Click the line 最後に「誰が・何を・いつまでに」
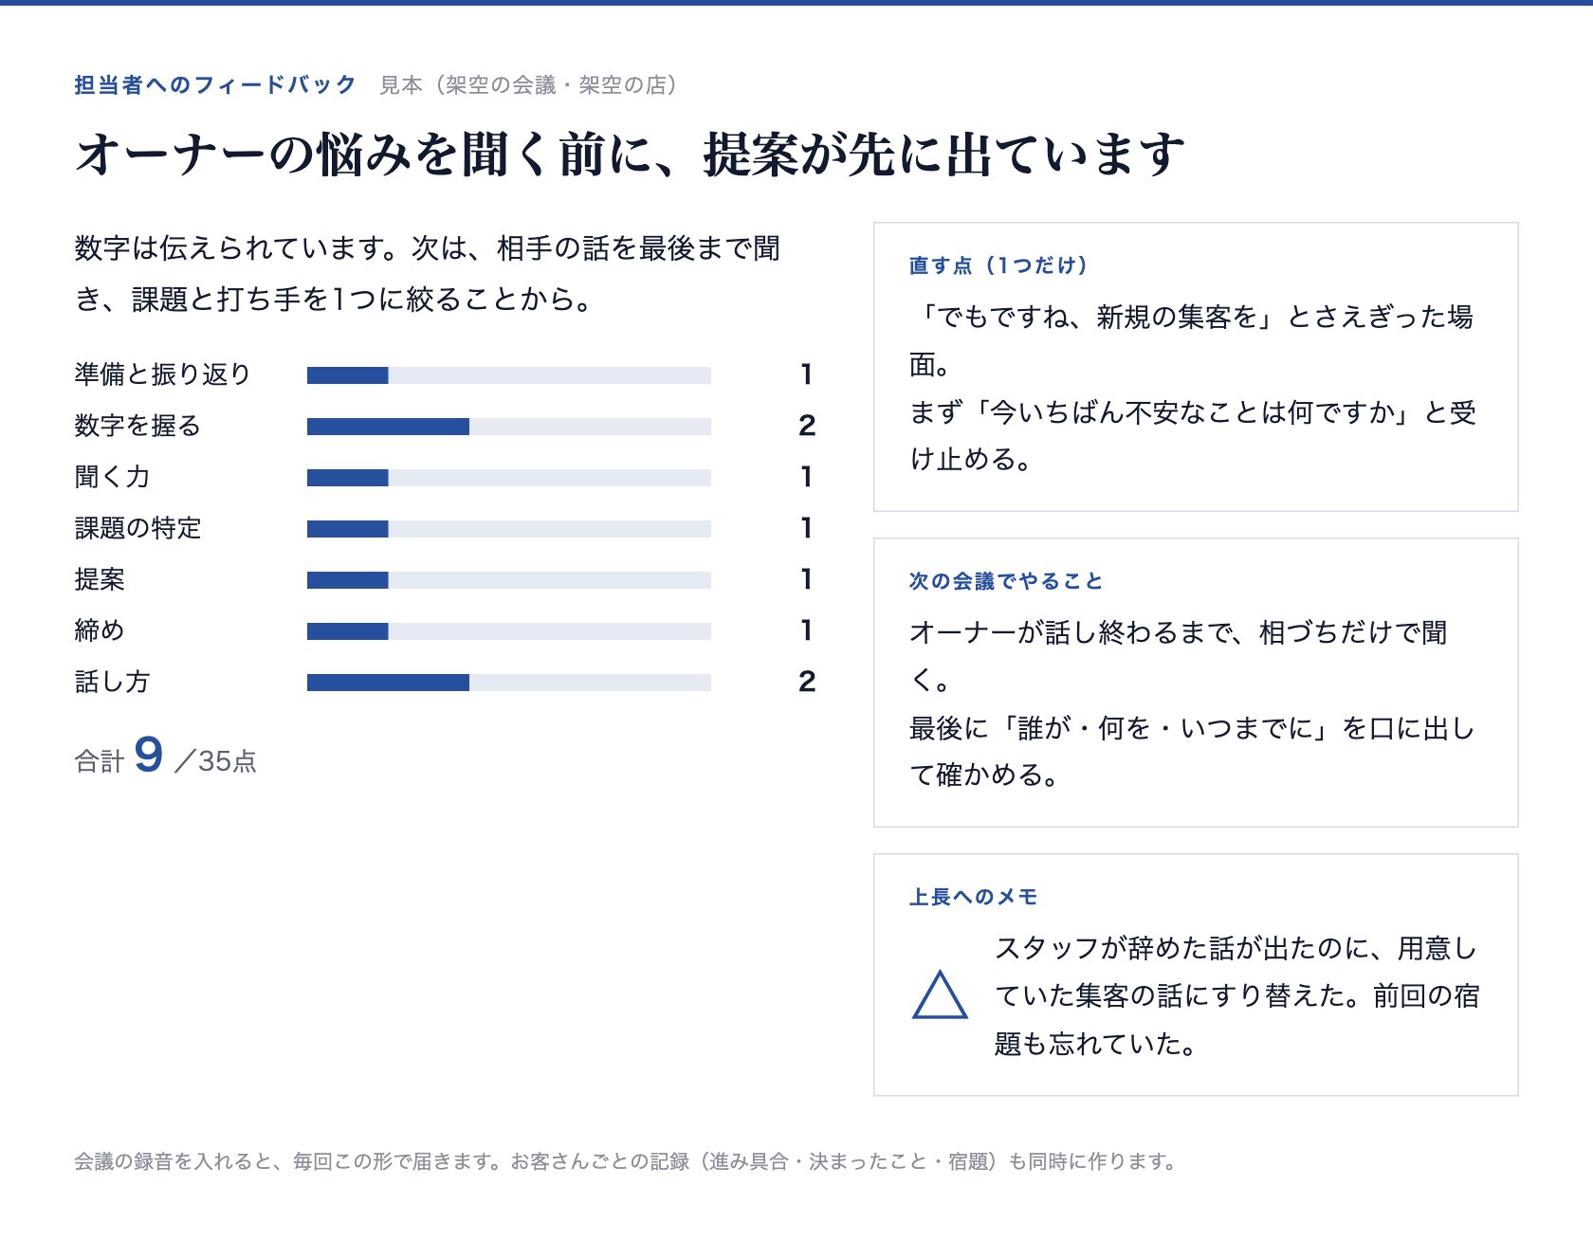1593x1240 pixels. coord(1123,728)
